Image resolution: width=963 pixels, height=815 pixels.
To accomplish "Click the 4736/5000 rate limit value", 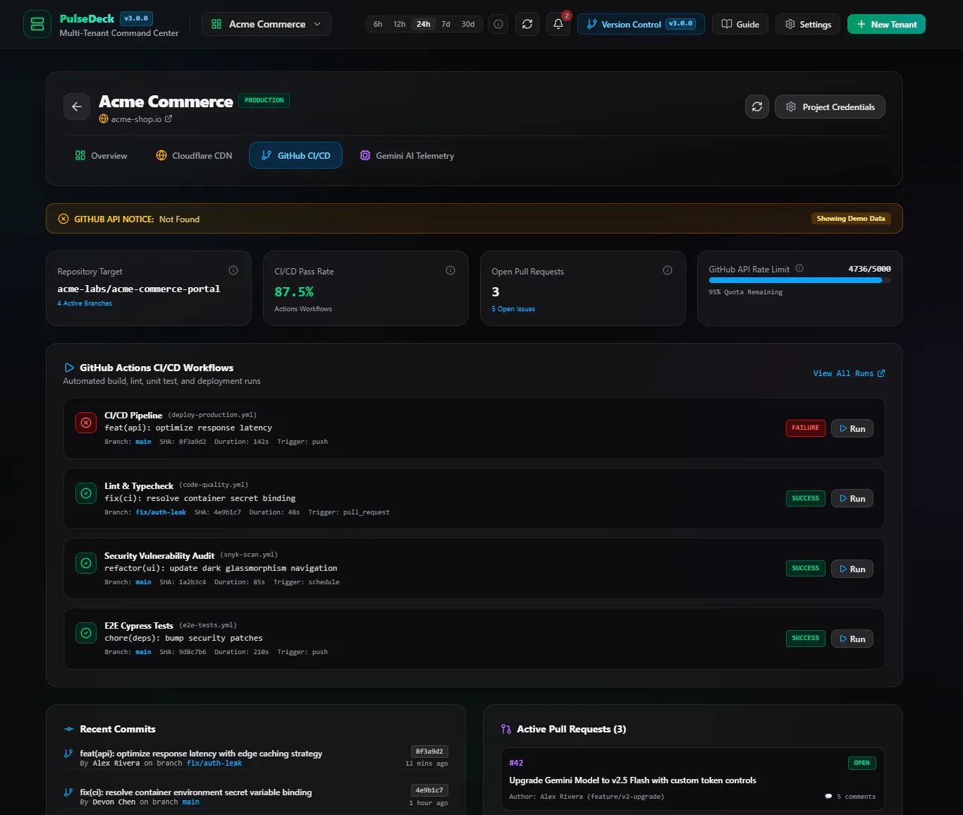I will coord(869,269).
